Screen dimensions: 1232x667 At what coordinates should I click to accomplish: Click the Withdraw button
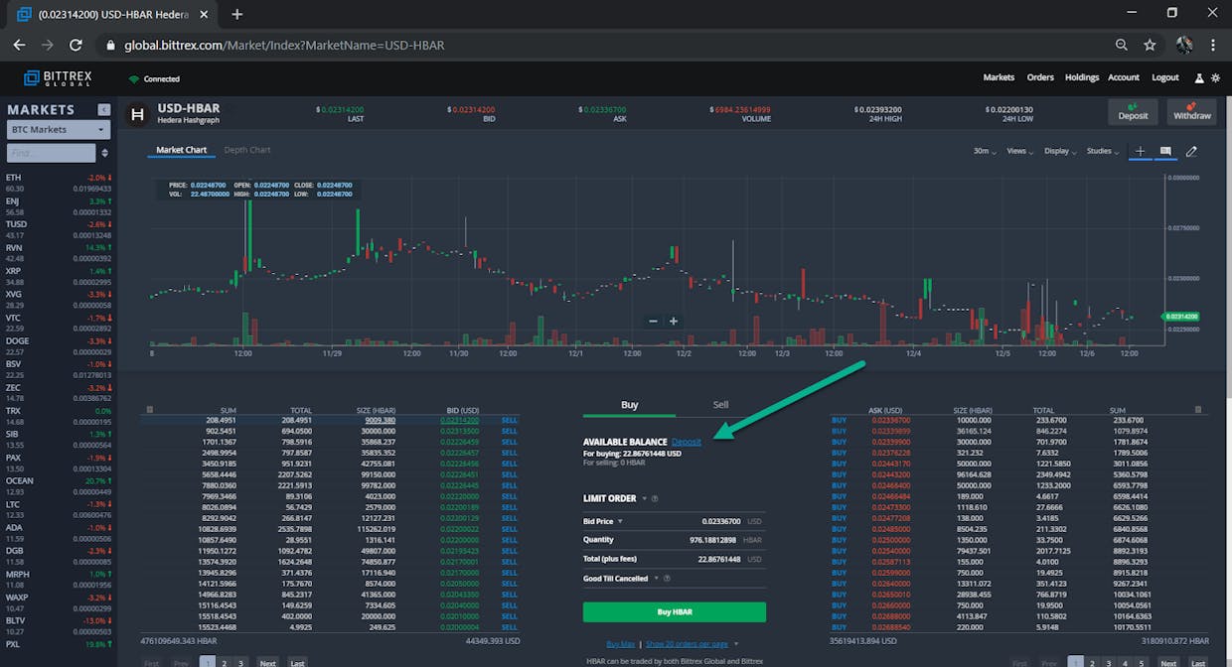(1191, 111)
